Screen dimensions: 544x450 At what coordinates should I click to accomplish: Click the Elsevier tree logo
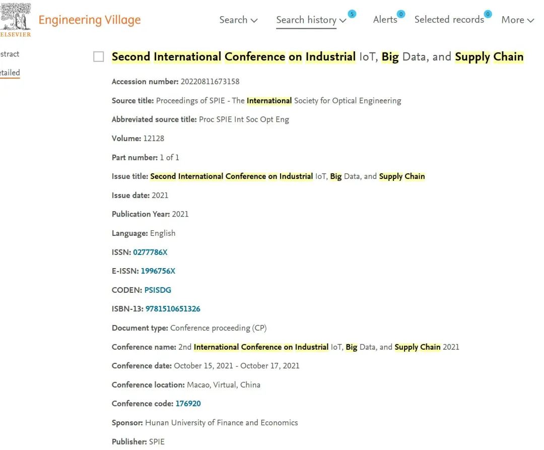(x=15, y=20)
